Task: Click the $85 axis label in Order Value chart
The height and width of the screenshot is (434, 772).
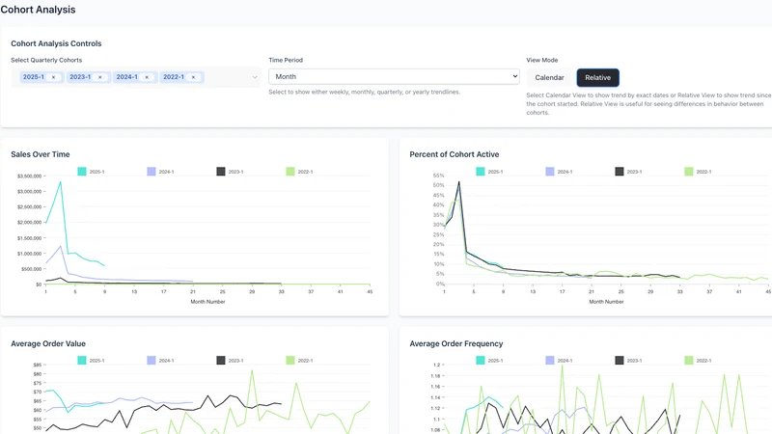Action: pyautogui.click(x=38, y=365)
